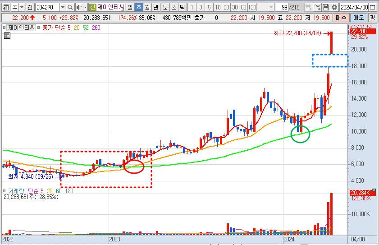The height and width of the screenshot is (245, 379).
Task: Switch to tick chart with 틱
Action: click(182, 7)
